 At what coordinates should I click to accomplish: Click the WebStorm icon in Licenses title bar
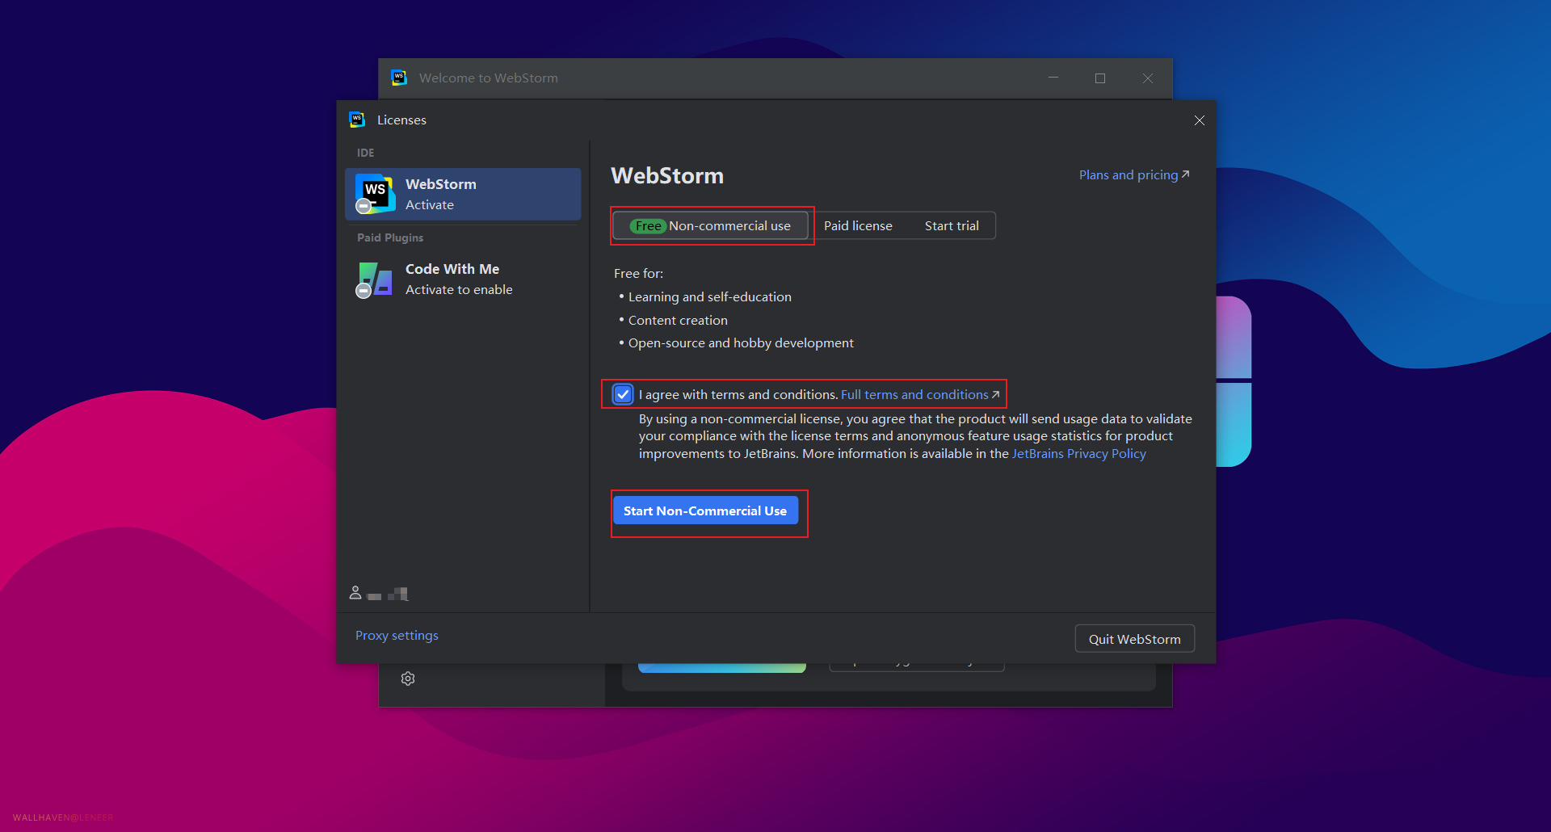pos(357,120)
